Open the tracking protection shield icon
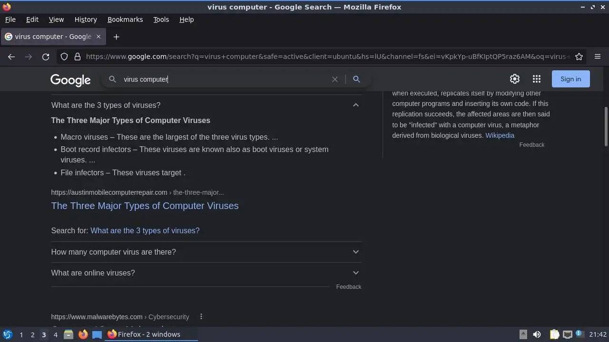Viewport: 609px width, 342px height. tap(64, 57)
